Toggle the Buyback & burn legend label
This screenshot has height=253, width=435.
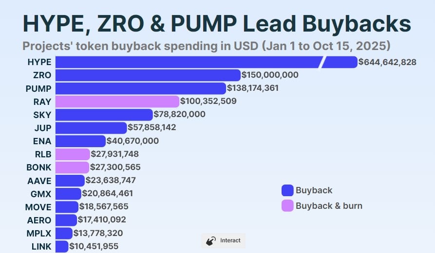329,206
